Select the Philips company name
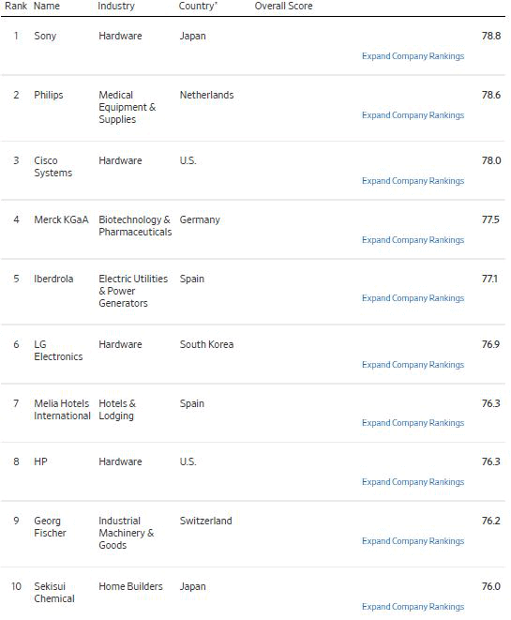Screen dimensions: 511x620 [x=49, y=95]
